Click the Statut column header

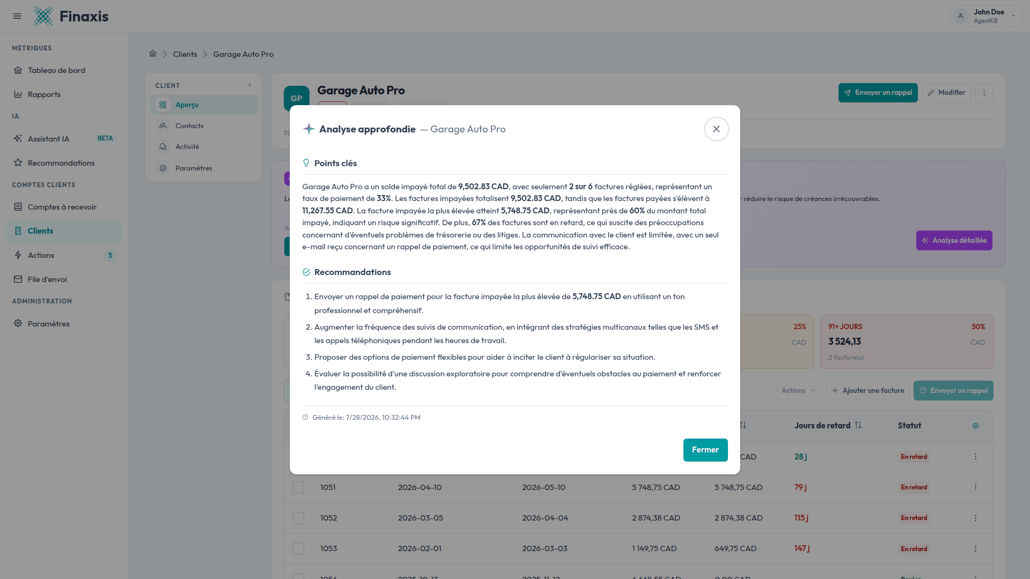(x=909, y=426)
